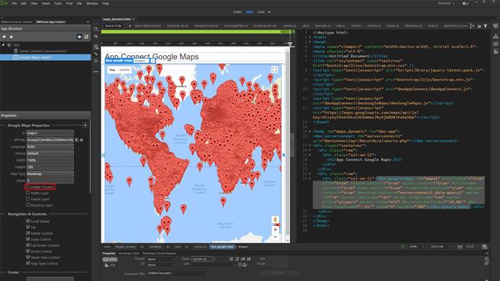Refresh the App Structure tree
The image size is (500, 281).
[x=86, y=37]
